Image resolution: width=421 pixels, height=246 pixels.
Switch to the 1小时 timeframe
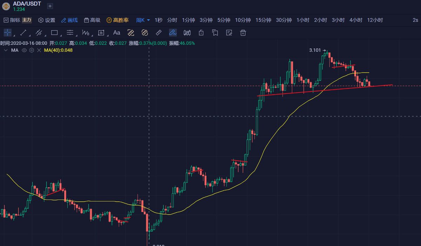(x=303, y=20)
